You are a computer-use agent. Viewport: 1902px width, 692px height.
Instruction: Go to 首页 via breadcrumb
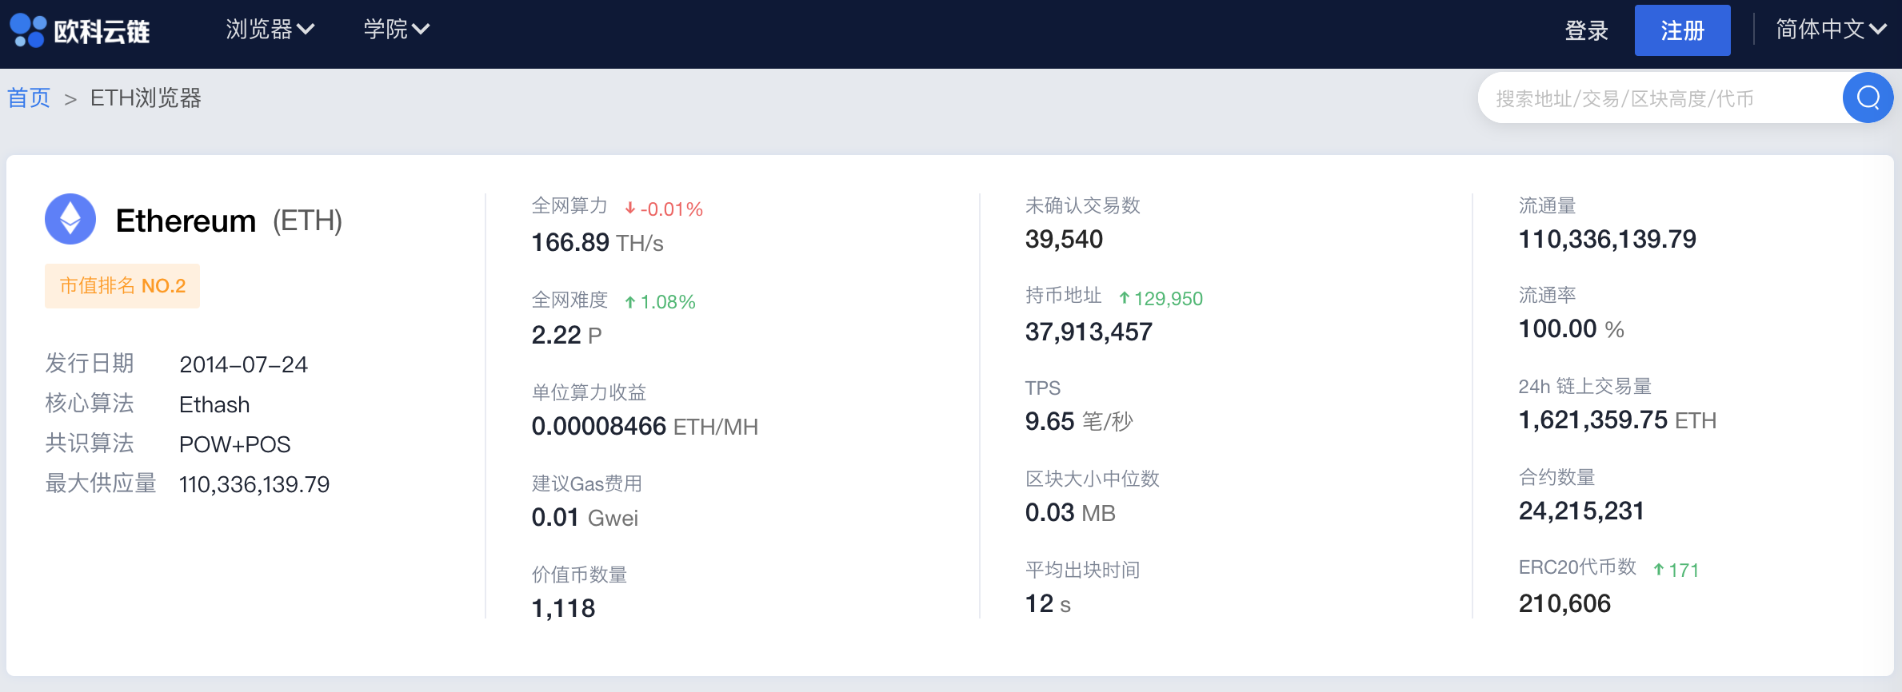point(29,98)
